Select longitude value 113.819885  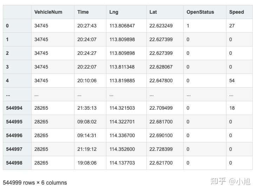(x=122, y=81)
